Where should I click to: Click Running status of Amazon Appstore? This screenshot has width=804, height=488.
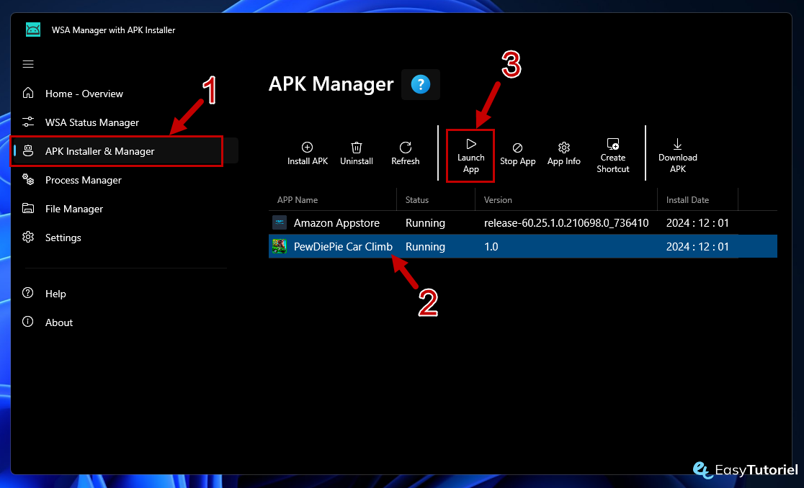425,222
